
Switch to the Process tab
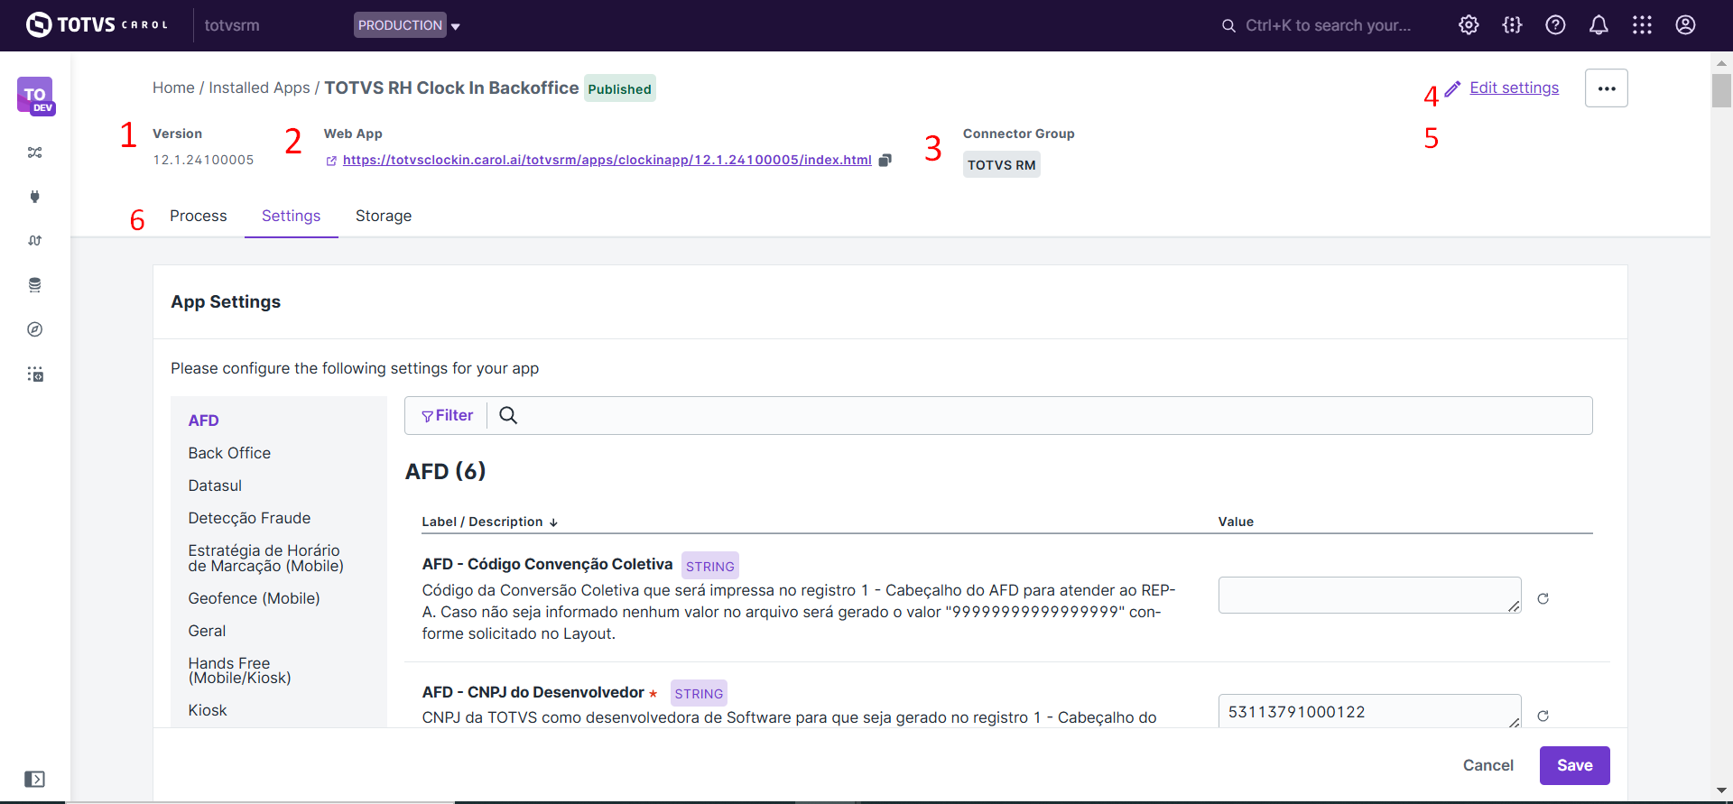point(199,216)
